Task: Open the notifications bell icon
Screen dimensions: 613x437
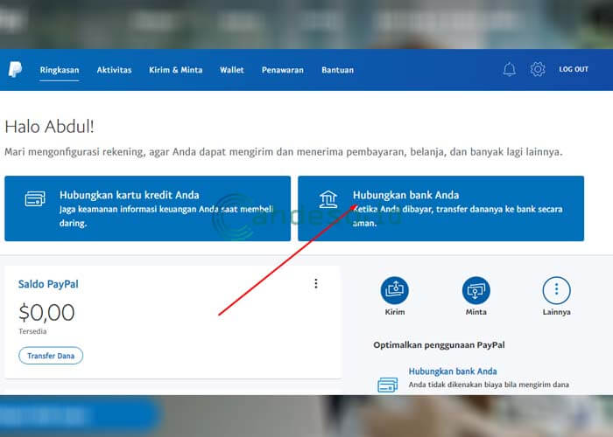Action: 509,69
